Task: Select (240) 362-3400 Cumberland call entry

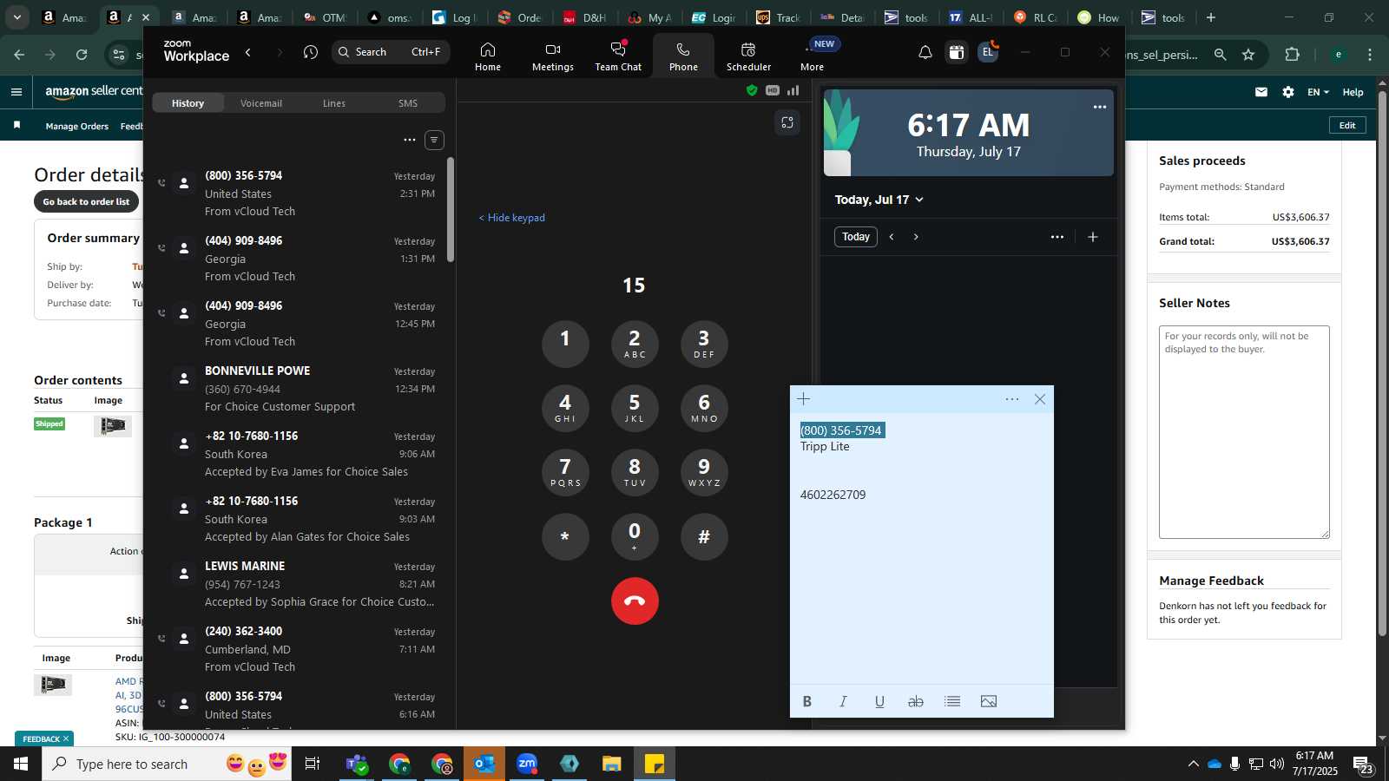Action: coord(299,649)
